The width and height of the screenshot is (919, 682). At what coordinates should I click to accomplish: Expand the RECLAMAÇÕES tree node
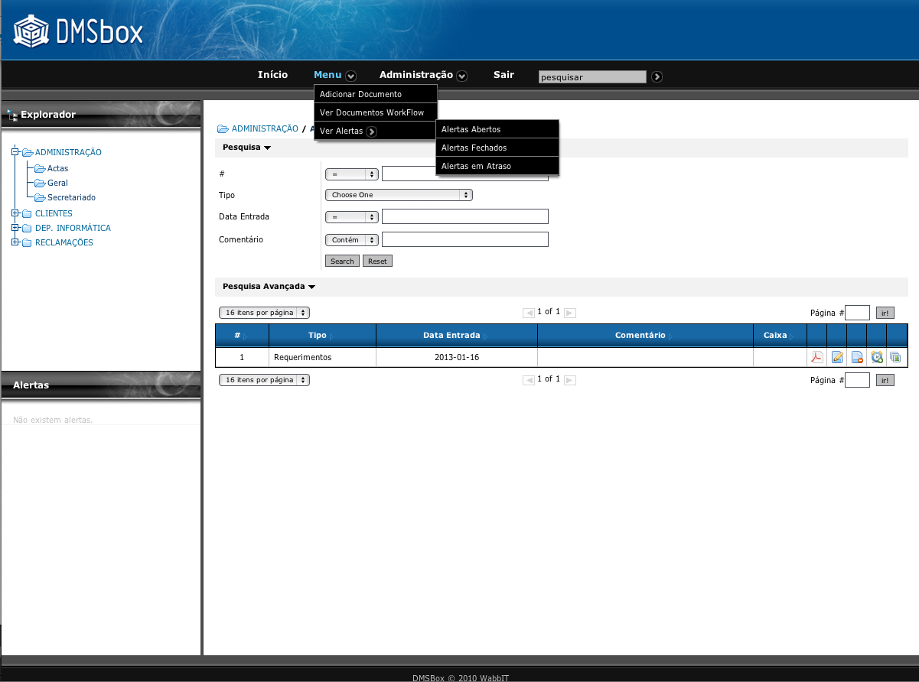click(15, 242)
